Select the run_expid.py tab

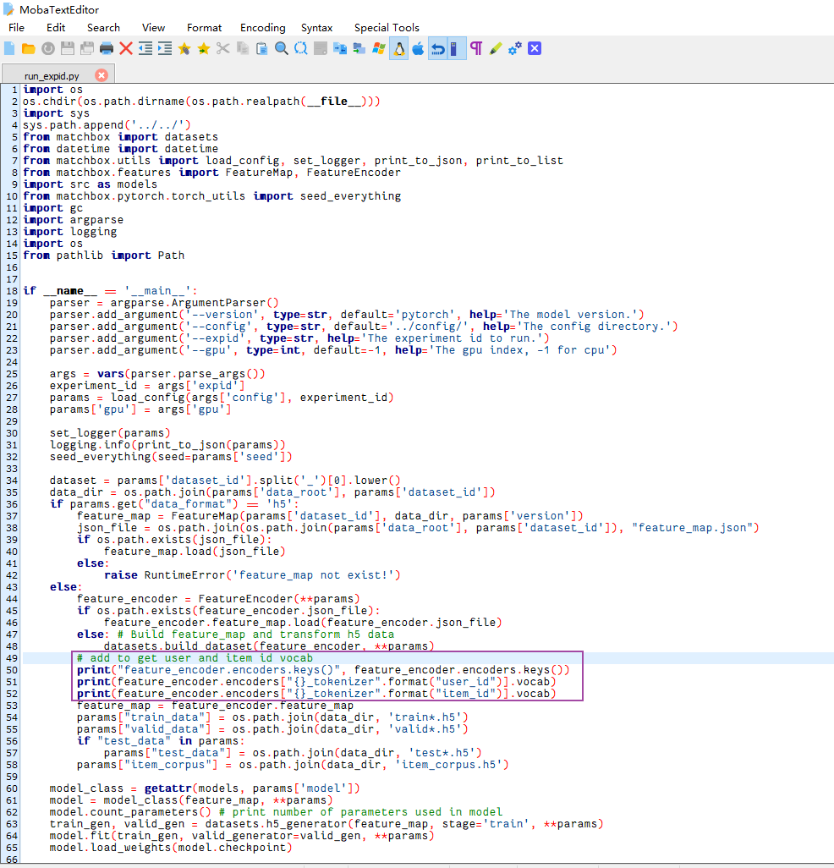click(x=52, y=74)
